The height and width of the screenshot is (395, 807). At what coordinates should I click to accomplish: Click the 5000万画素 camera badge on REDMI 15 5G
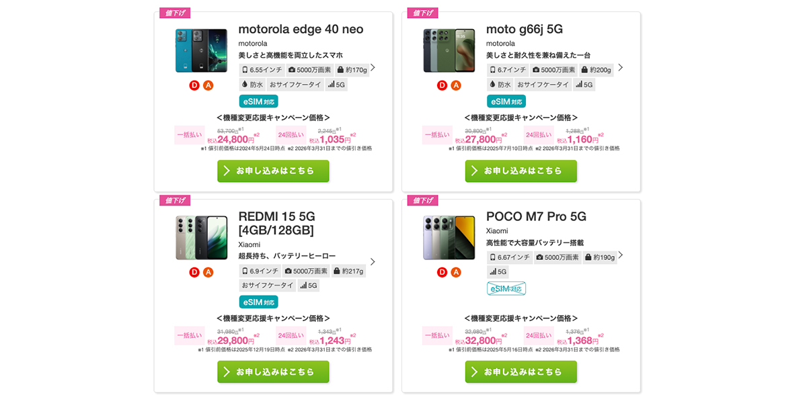[307, 271]
